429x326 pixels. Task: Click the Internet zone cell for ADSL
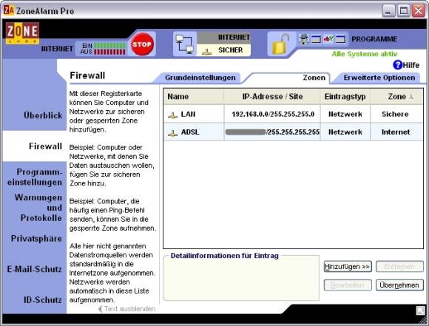point(396,132)
